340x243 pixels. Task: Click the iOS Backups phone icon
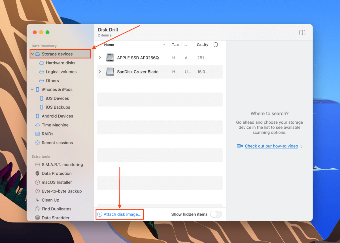(42, 107)
